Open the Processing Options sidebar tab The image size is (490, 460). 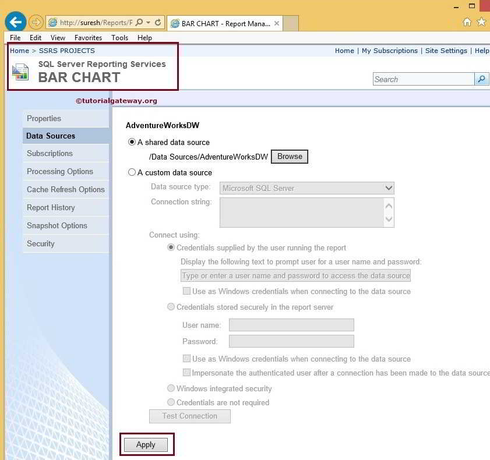click(66, 171)
